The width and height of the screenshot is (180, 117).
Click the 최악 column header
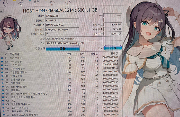[82, 54]
